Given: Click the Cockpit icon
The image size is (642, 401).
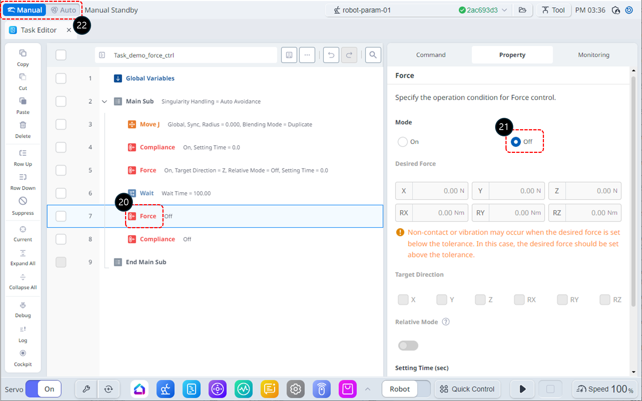Looking at the screenshot, I should coord(23,354).
